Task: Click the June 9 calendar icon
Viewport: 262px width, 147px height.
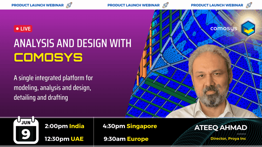Action: tap(26, 130)
